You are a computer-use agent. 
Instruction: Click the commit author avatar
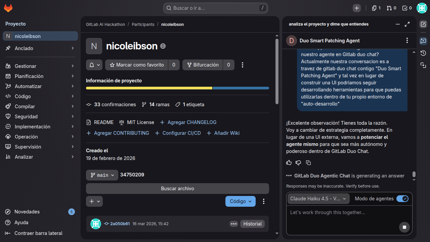point(96,224)
